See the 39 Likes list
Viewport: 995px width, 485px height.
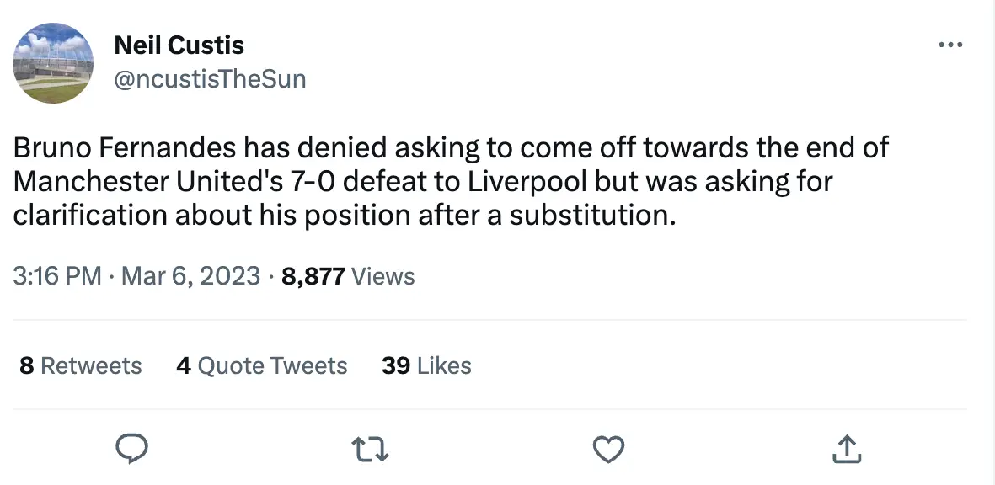tap(426, 365)
